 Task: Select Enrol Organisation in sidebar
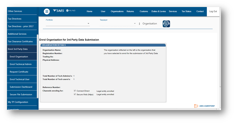tap(22, 57)
